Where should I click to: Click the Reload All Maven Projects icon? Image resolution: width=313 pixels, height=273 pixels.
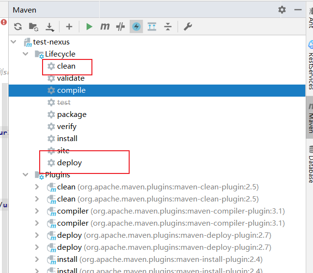(x=18, y=27)
